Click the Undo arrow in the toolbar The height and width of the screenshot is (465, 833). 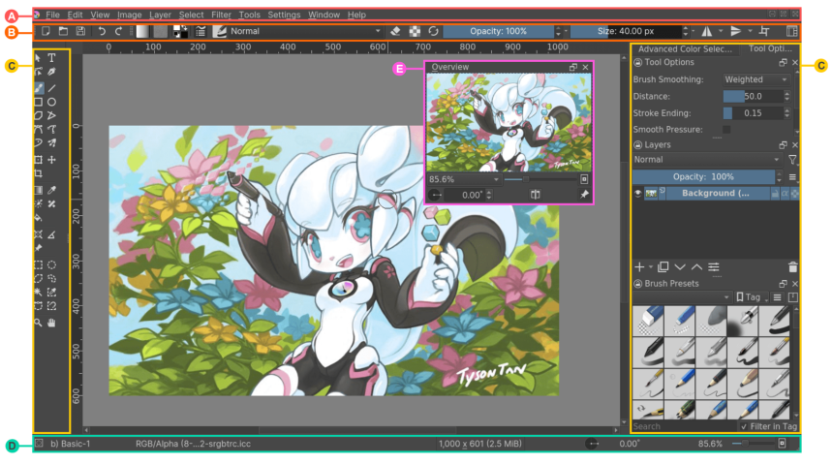102,31
